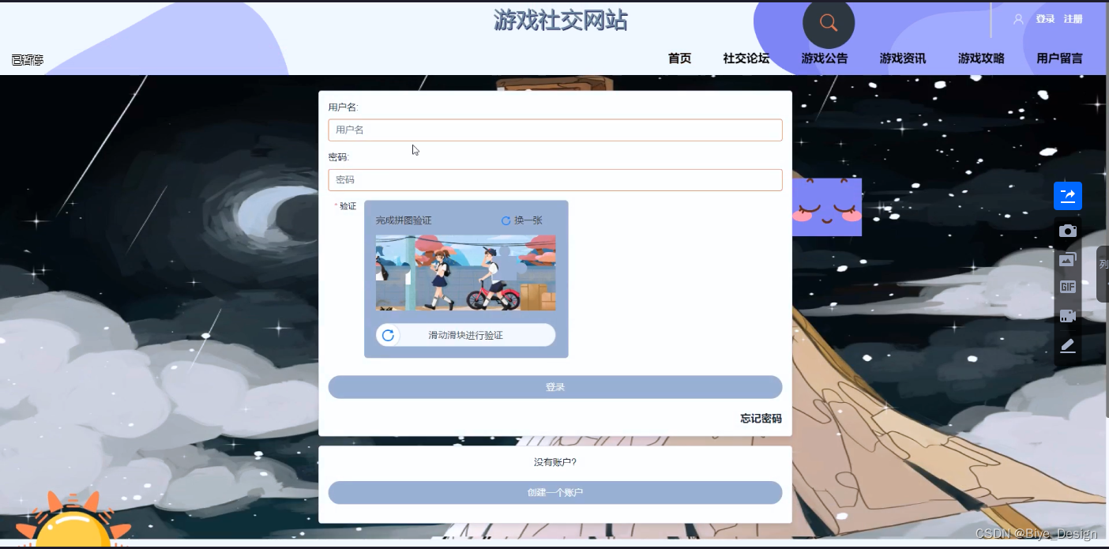The width and height of the screenshot is (1109, 549).
Task: Click the captcha slider handle
Action: click(x=388, y=335)
